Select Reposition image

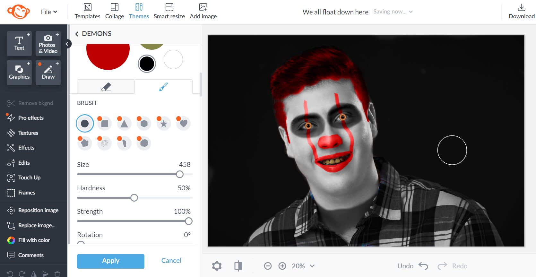tap(33, 210)
